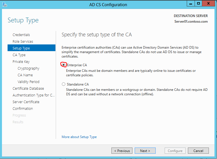
Task: Maximize the AD CS Configuration window
Action: [x=199, y=4]
